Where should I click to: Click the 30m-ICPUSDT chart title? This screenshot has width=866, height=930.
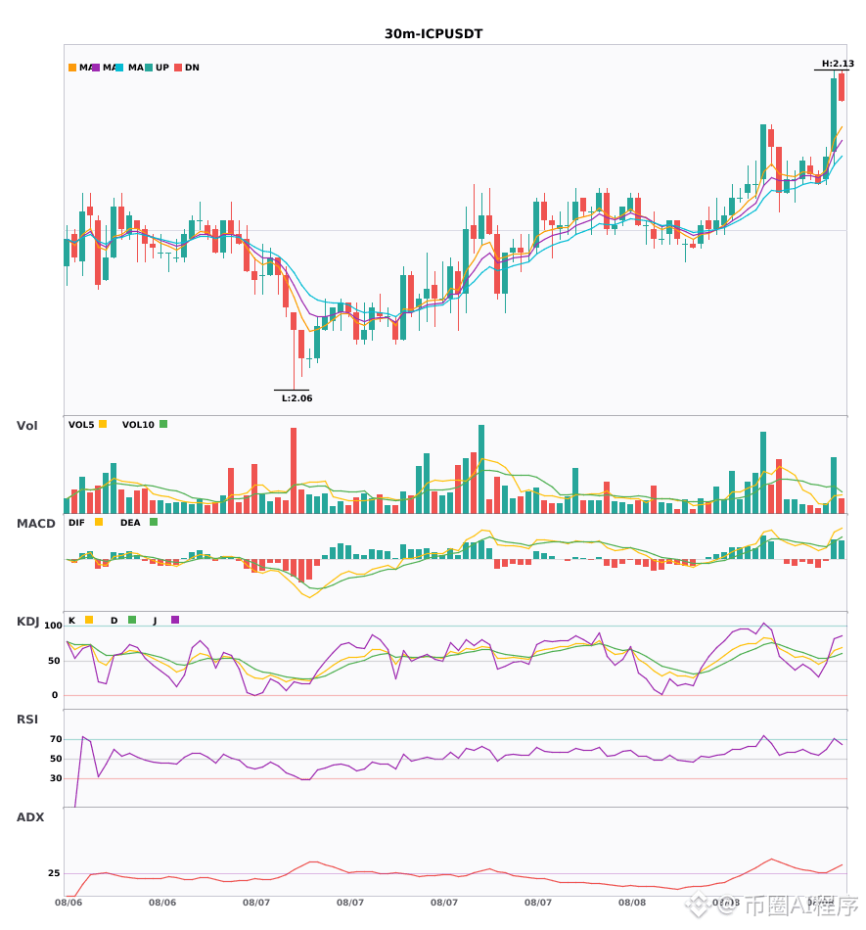433,34
